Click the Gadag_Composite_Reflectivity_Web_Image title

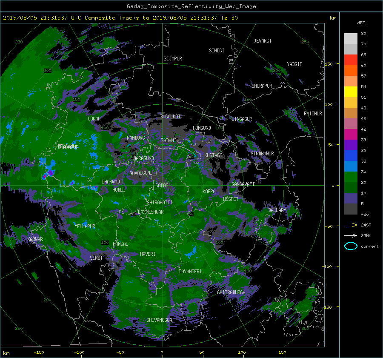191,6
